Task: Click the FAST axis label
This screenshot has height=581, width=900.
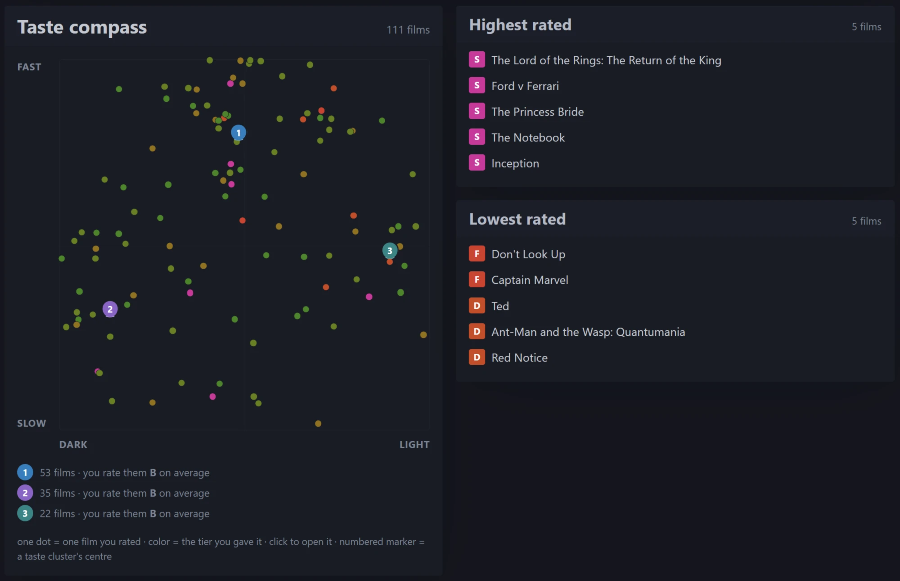Action: (x=29, y=67)
